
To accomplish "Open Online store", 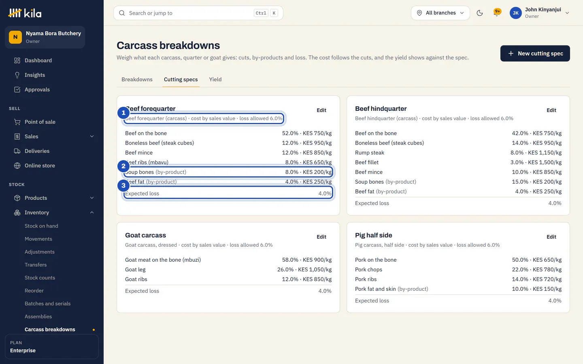I will tap(51, 165).
